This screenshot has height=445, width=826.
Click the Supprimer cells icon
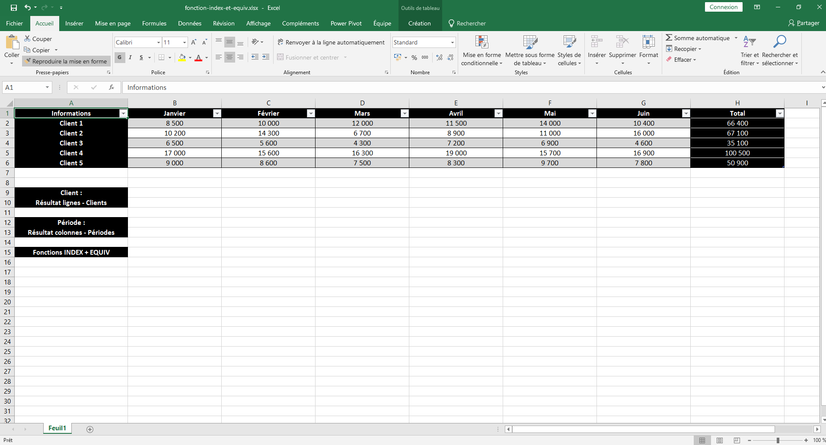point(622,42)
